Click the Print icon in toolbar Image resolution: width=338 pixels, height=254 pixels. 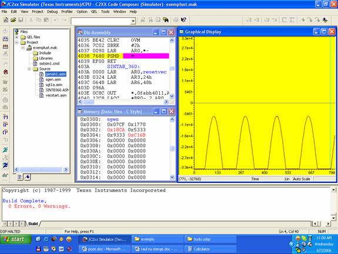pos(176,20)
